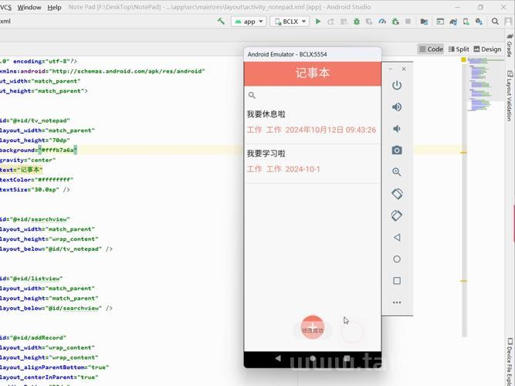Switch editor to Design view

[x=487, y=49]
